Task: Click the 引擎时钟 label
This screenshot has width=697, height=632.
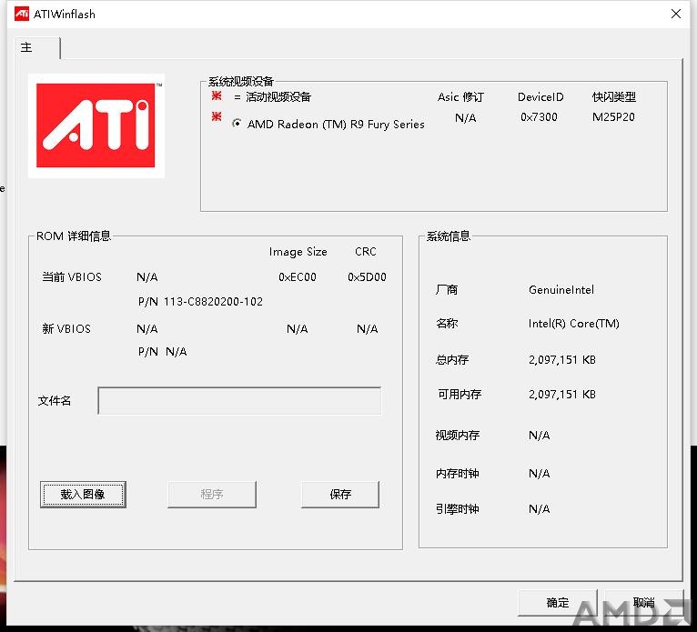Action: [458, 509]
